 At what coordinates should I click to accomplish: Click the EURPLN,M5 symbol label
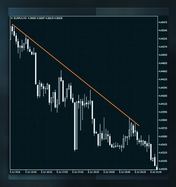pyautogui.click(x=20, y=18)
